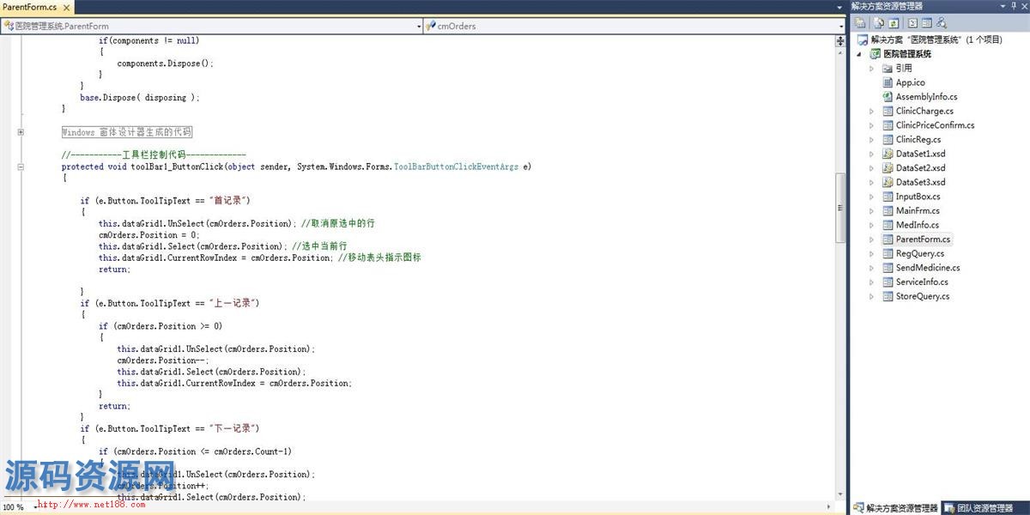Select ServiceInfo.cs in Solution Explorer
Image resolution: width=1030 pixels, height=515 pixels.
coord(922,282)
